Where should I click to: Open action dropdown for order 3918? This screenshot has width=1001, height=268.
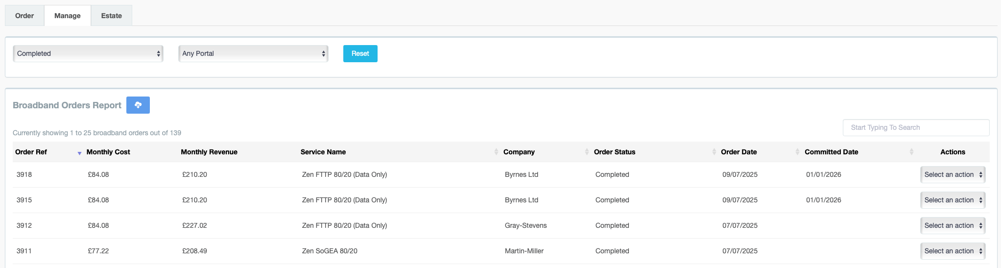click(953, 174)
